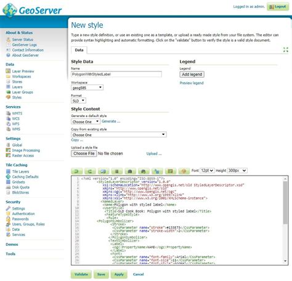Toggle the fullscreen editor icon

pyautogui.click(x=286, y=49)
